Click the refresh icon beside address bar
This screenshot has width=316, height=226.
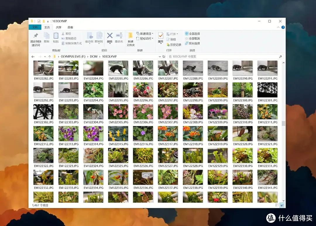(x=164, y=57)
